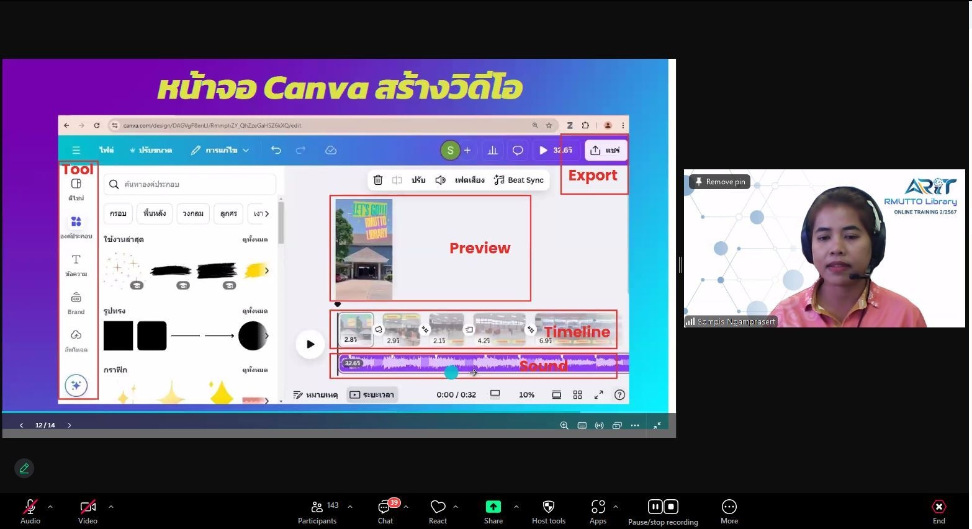Click the magnifier zoom icon on slide bar

click(564, 425)
